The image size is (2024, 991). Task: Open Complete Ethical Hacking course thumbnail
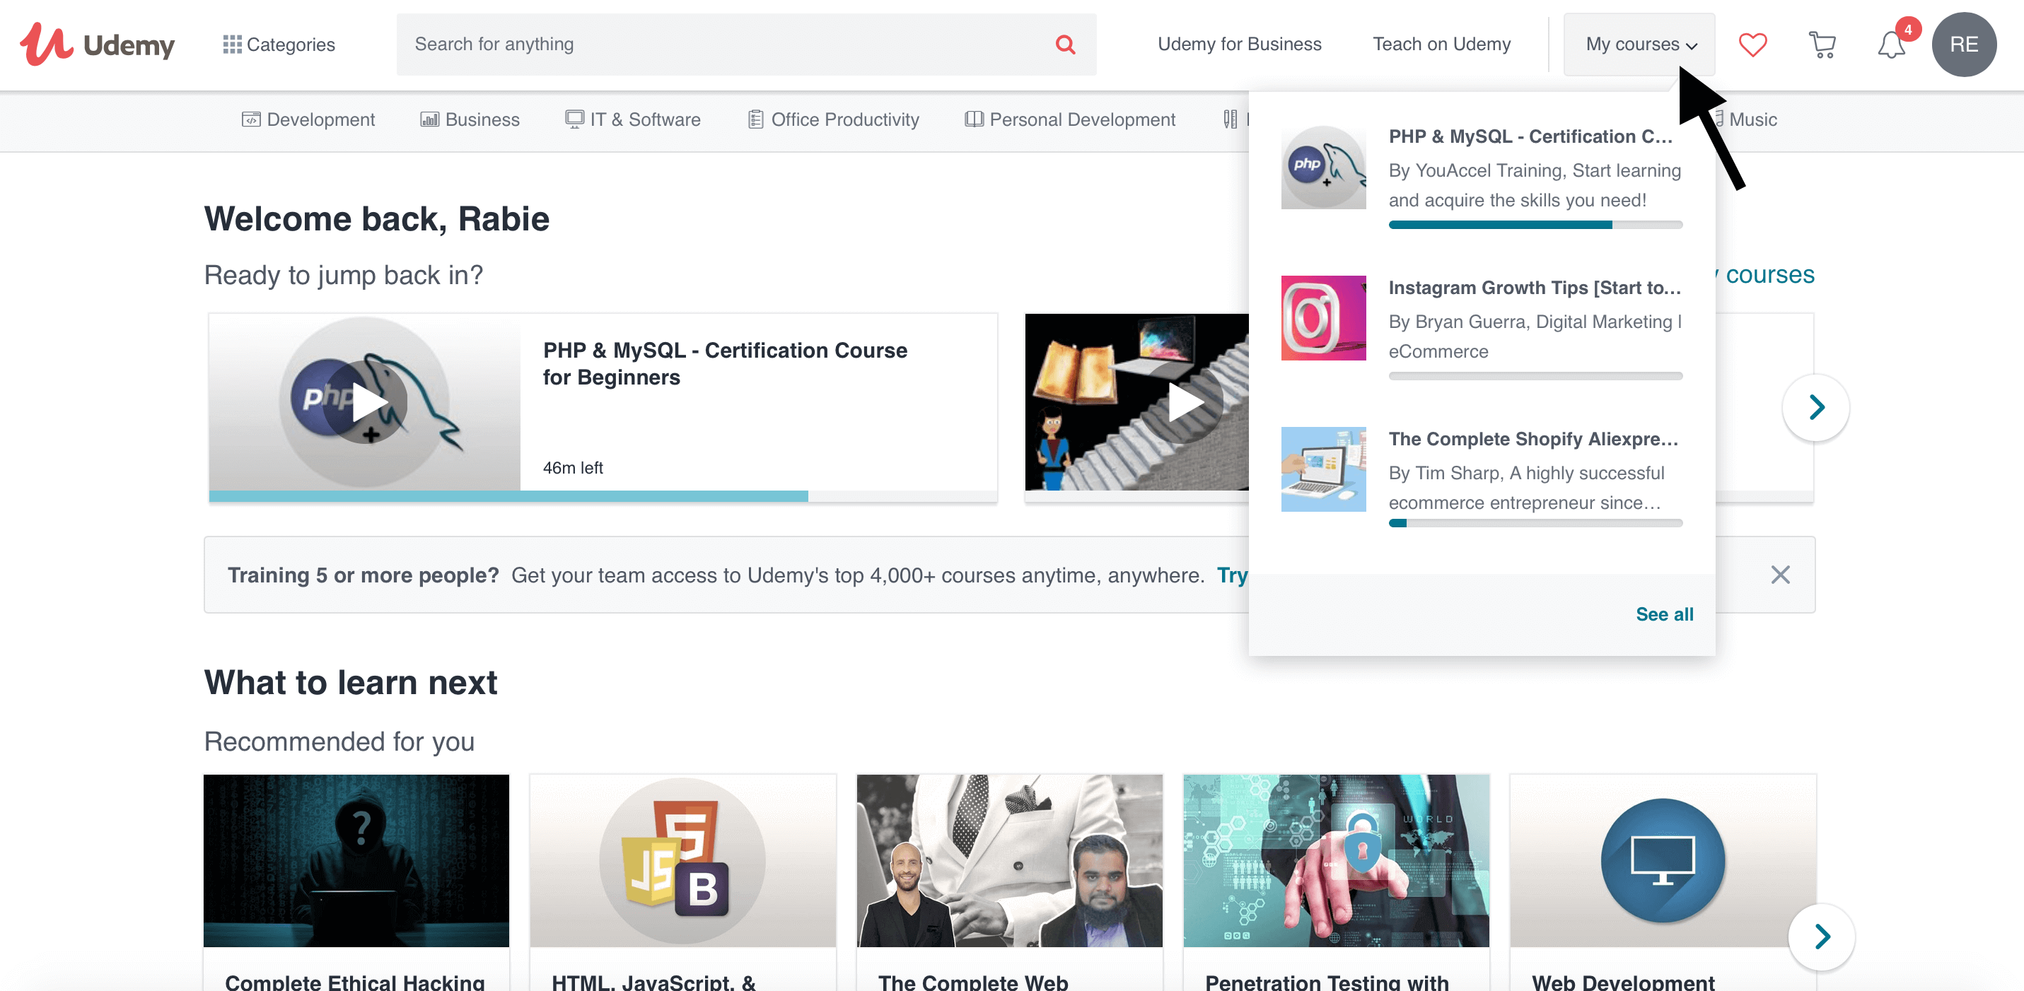[356, 861]
